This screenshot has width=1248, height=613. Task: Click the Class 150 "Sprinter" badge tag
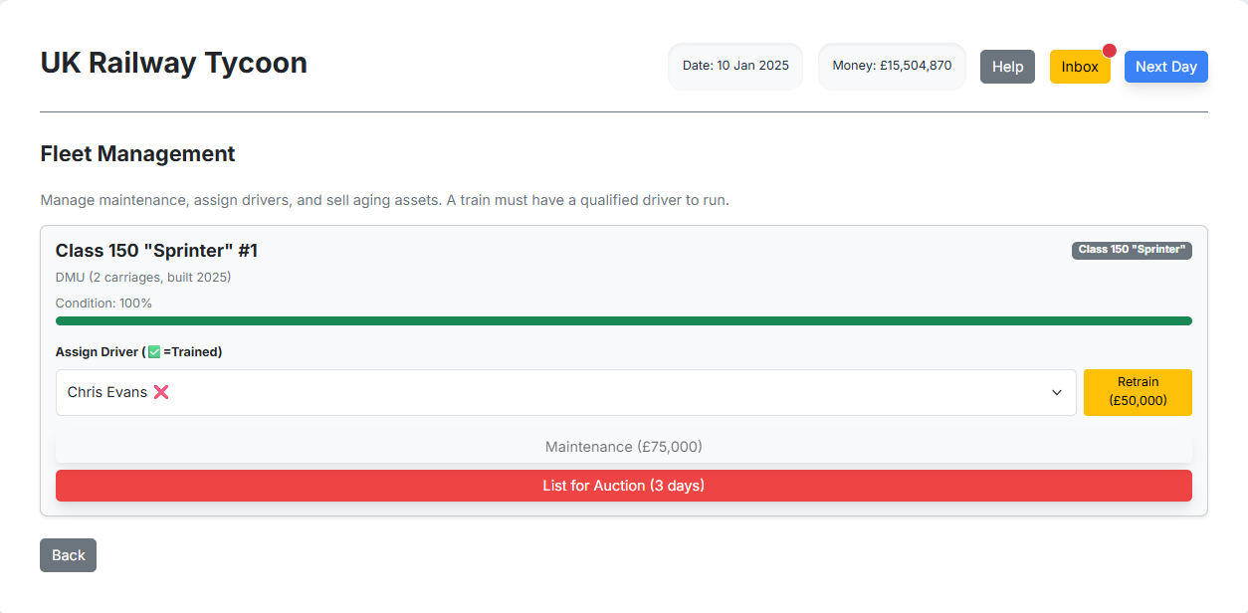pyautogui.click(x=1132, y=250)
